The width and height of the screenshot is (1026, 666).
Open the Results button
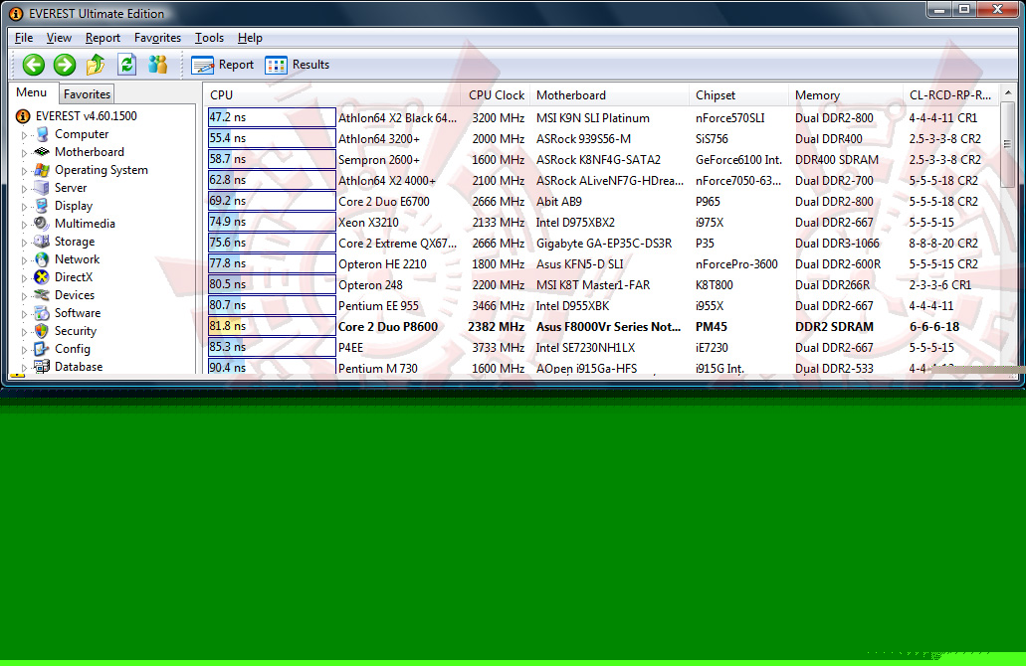298,65
